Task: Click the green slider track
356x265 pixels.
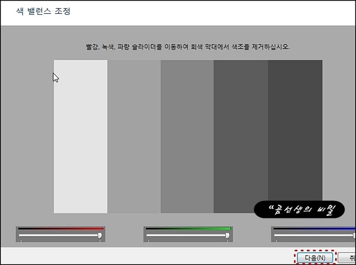Action: (x=188, y=235)
